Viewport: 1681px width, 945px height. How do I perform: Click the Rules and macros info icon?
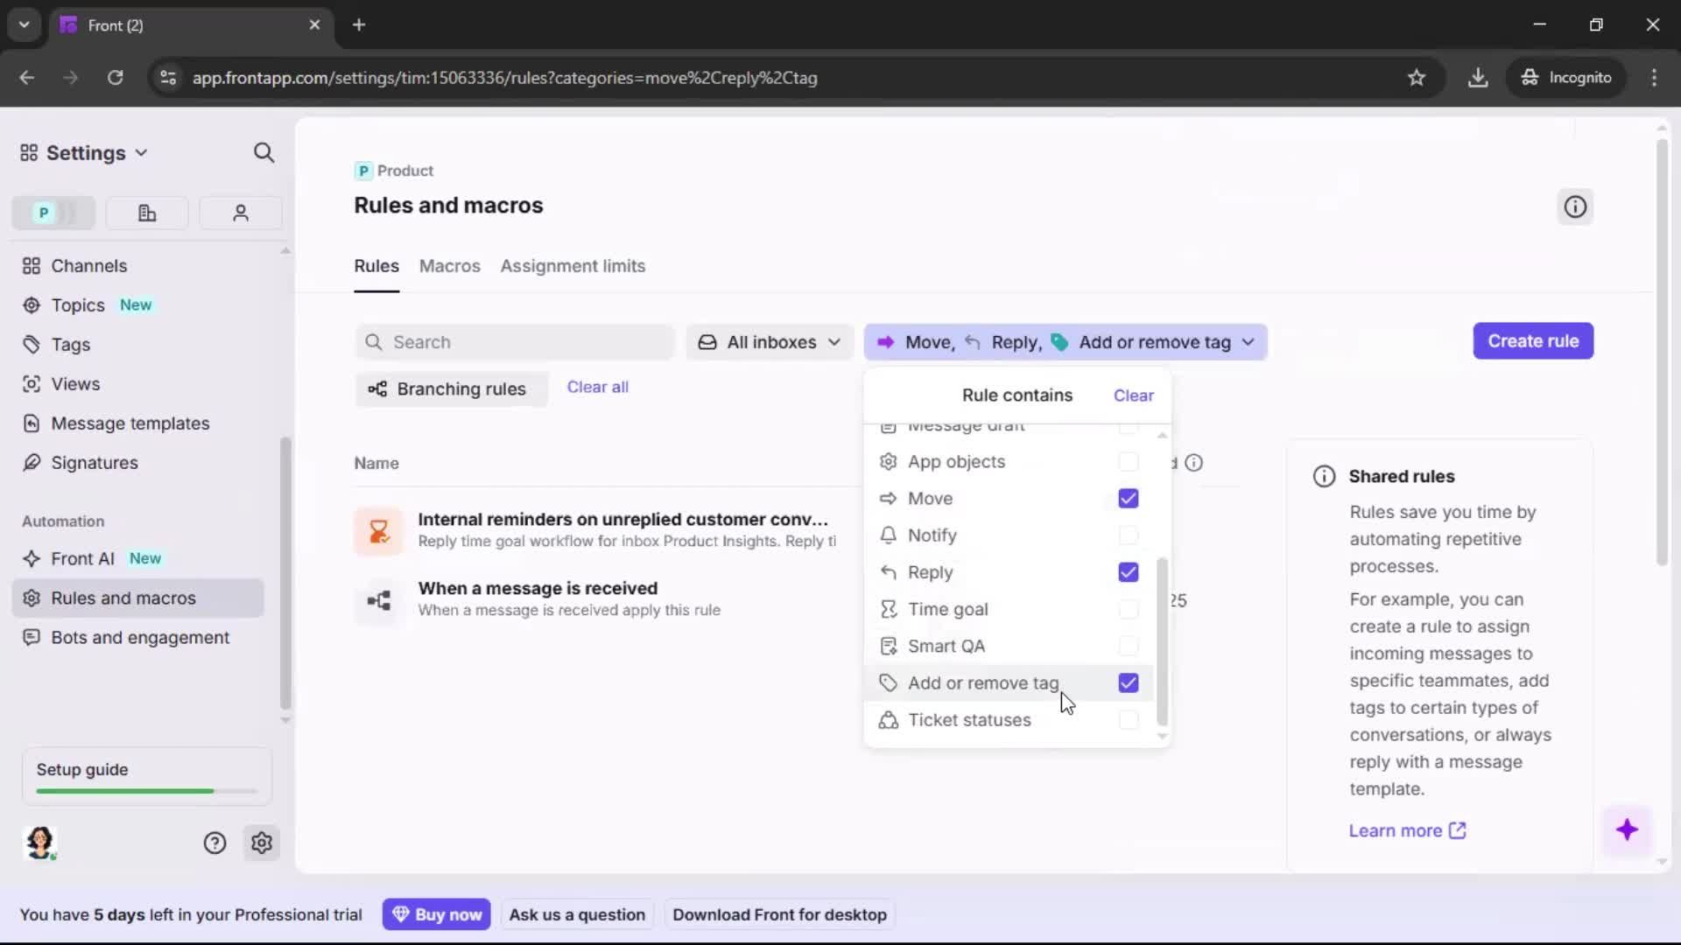coord(1574,206)
